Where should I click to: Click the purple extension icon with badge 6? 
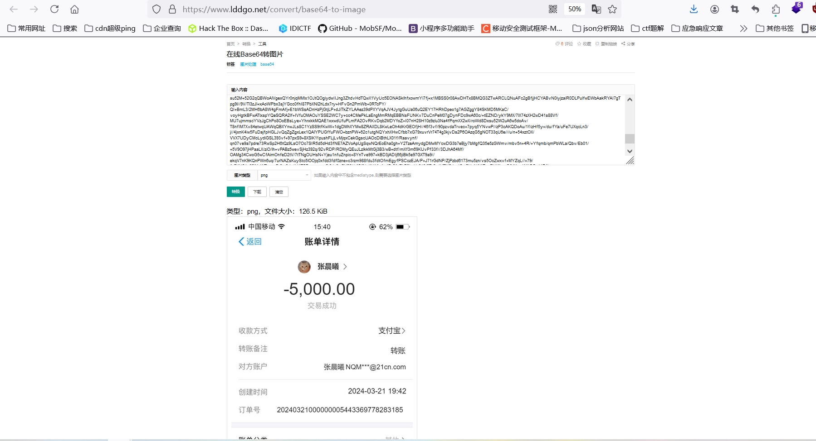(796, 8)
